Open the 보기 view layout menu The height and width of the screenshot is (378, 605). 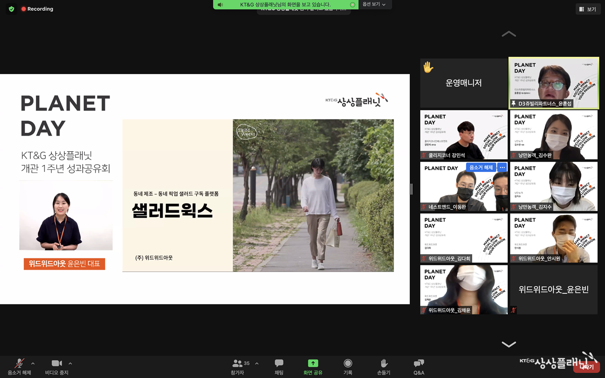[x=588, y=9]
